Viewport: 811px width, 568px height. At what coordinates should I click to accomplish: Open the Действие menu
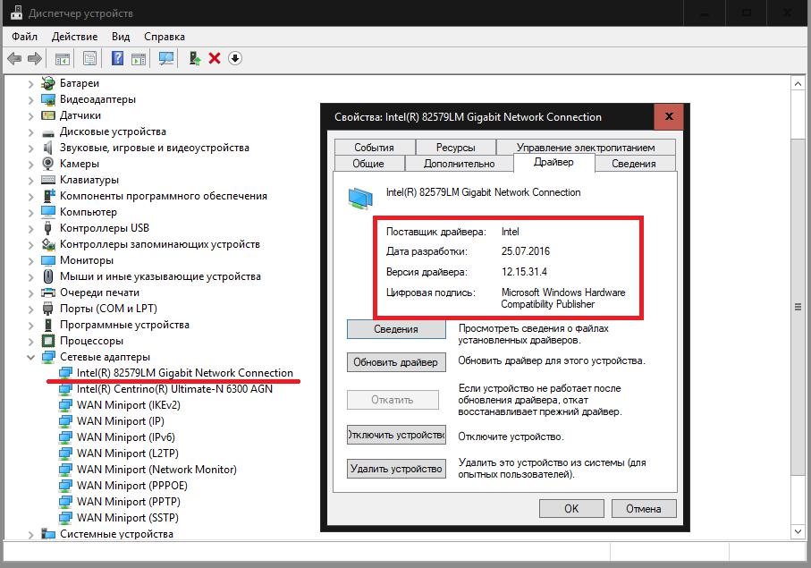click(74, 36)
